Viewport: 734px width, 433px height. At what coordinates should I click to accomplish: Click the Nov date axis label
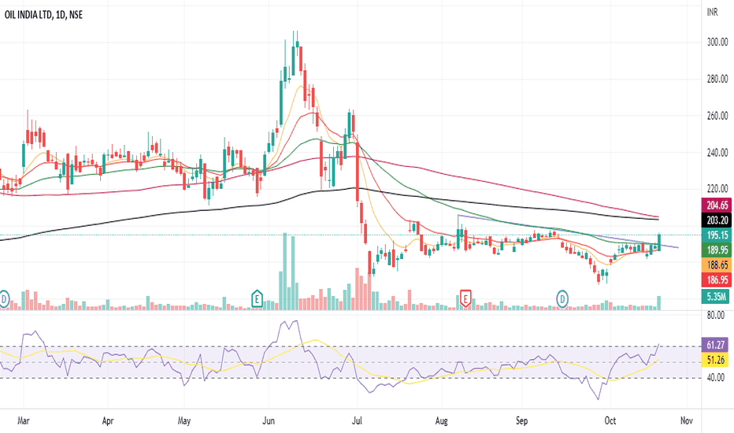pyautogui.click(x=687, y=421)
